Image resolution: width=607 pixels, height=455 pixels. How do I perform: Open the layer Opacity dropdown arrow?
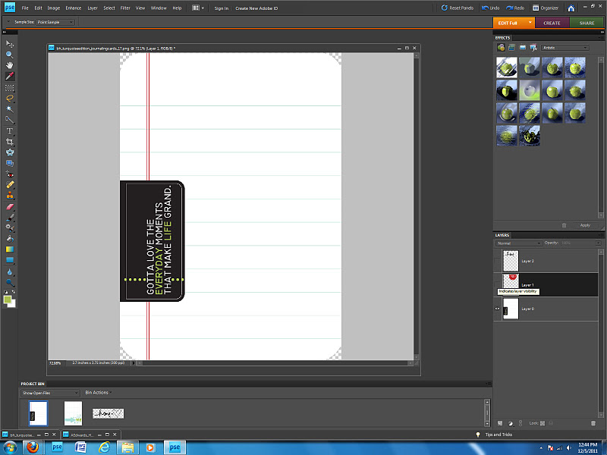pyautogui.click(x=598, y=243)
